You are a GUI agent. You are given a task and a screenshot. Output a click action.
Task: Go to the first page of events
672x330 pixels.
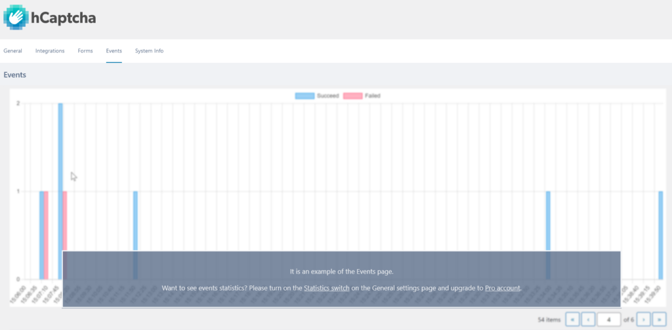pos(572,320)
